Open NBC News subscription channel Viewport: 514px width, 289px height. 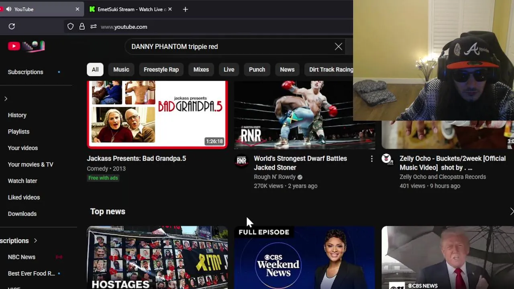tap(22, 257)
